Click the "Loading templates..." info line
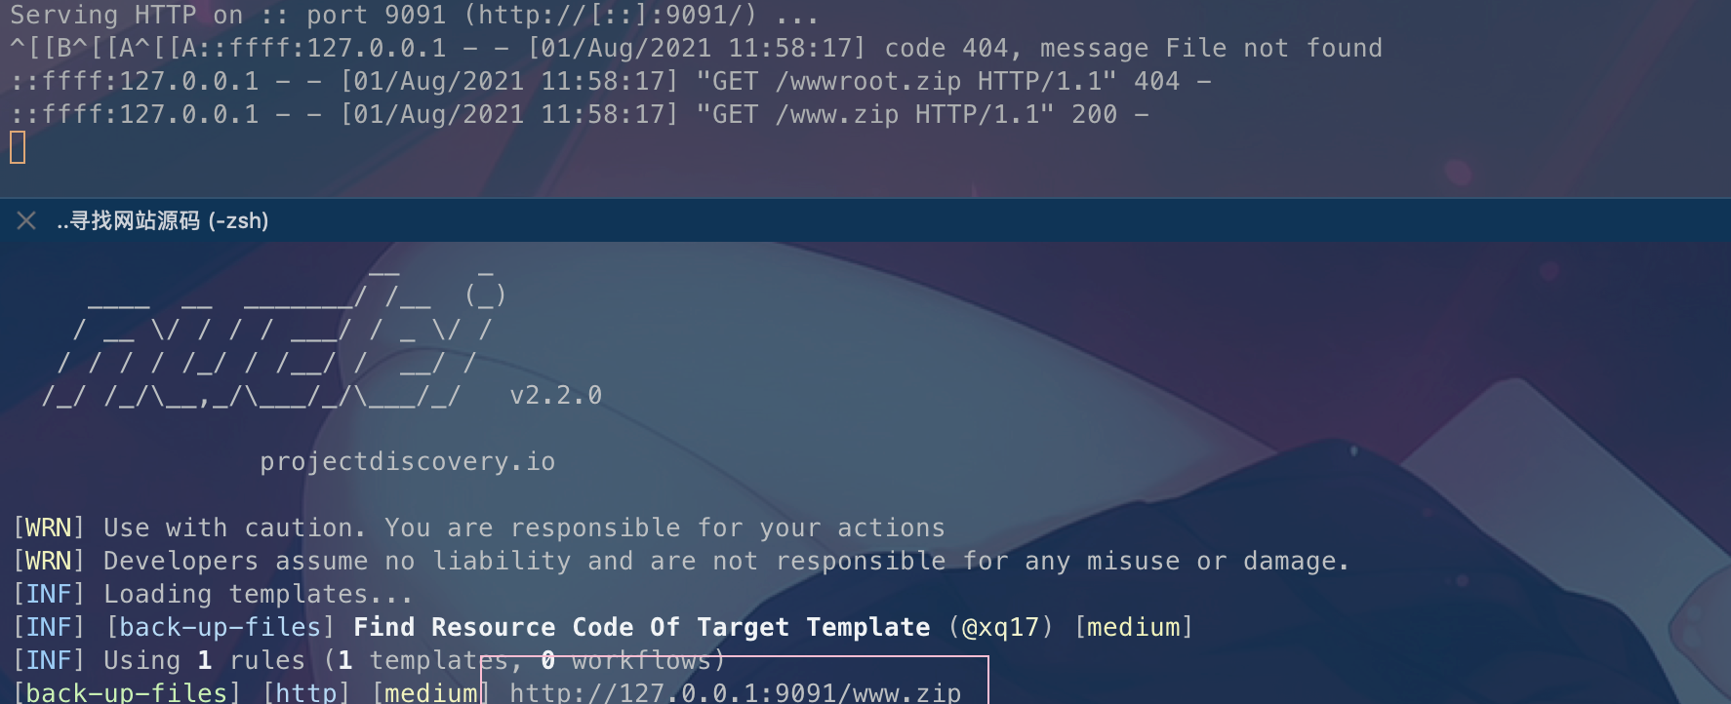1731x704 pixels. 258,594
